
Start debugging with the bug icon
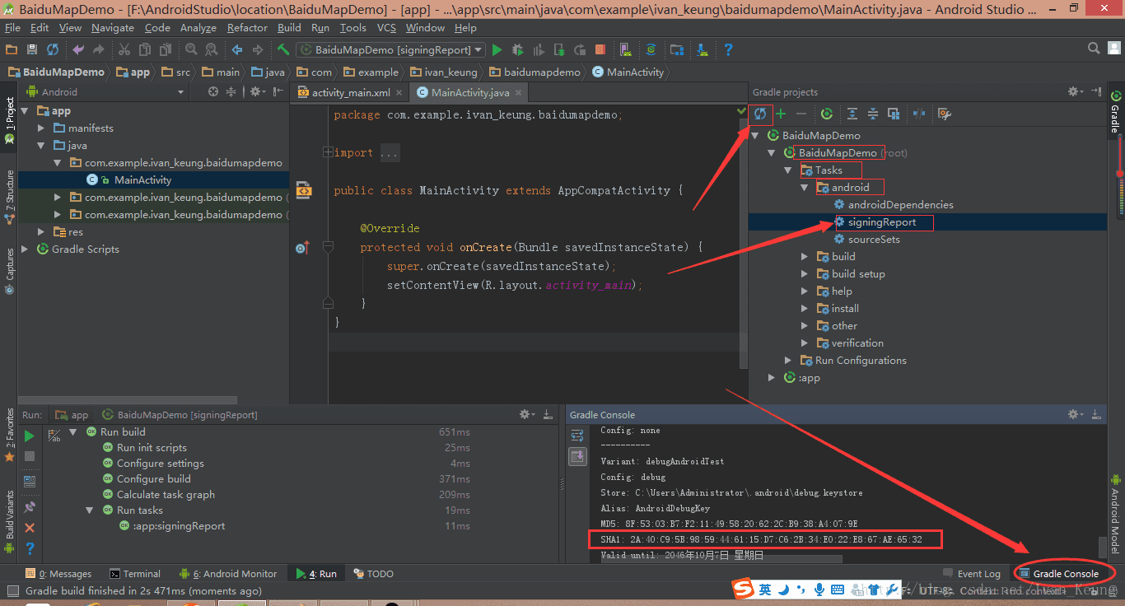click(517, 50)
